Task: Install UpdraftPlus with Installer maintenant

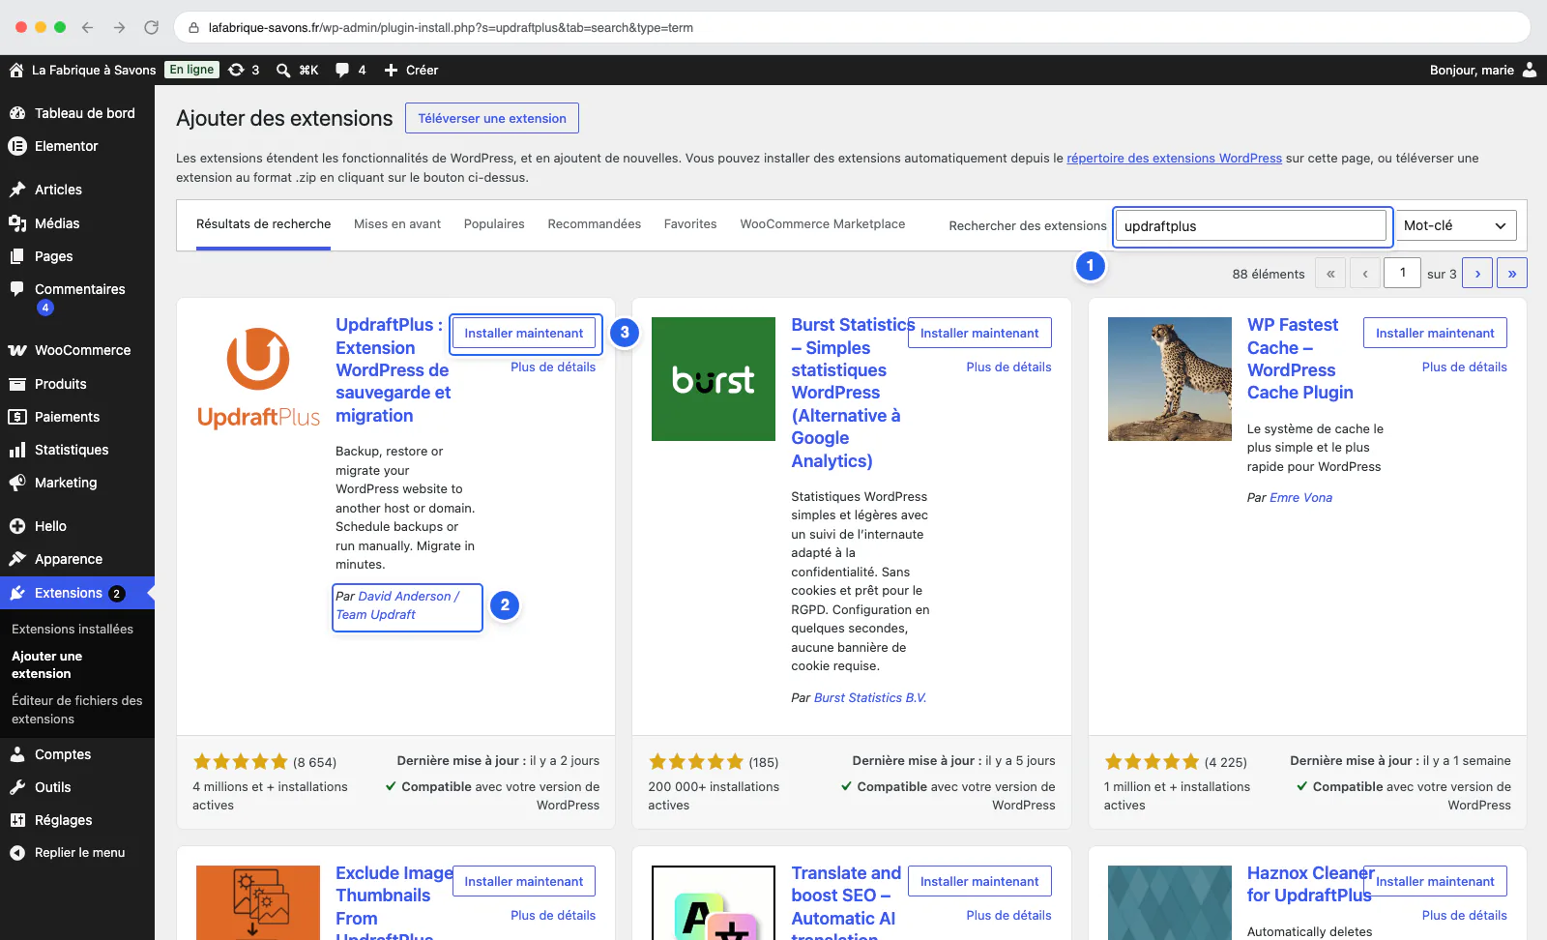Action: coord(524,333)
